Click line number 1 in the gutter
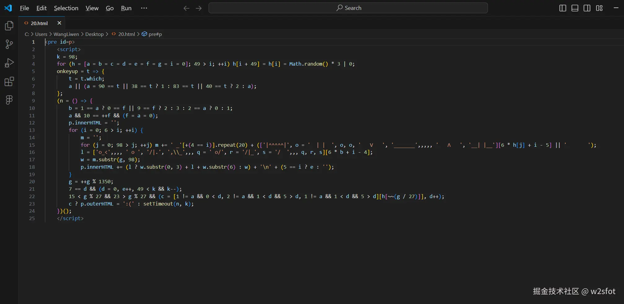 click(x=33, y=42)
